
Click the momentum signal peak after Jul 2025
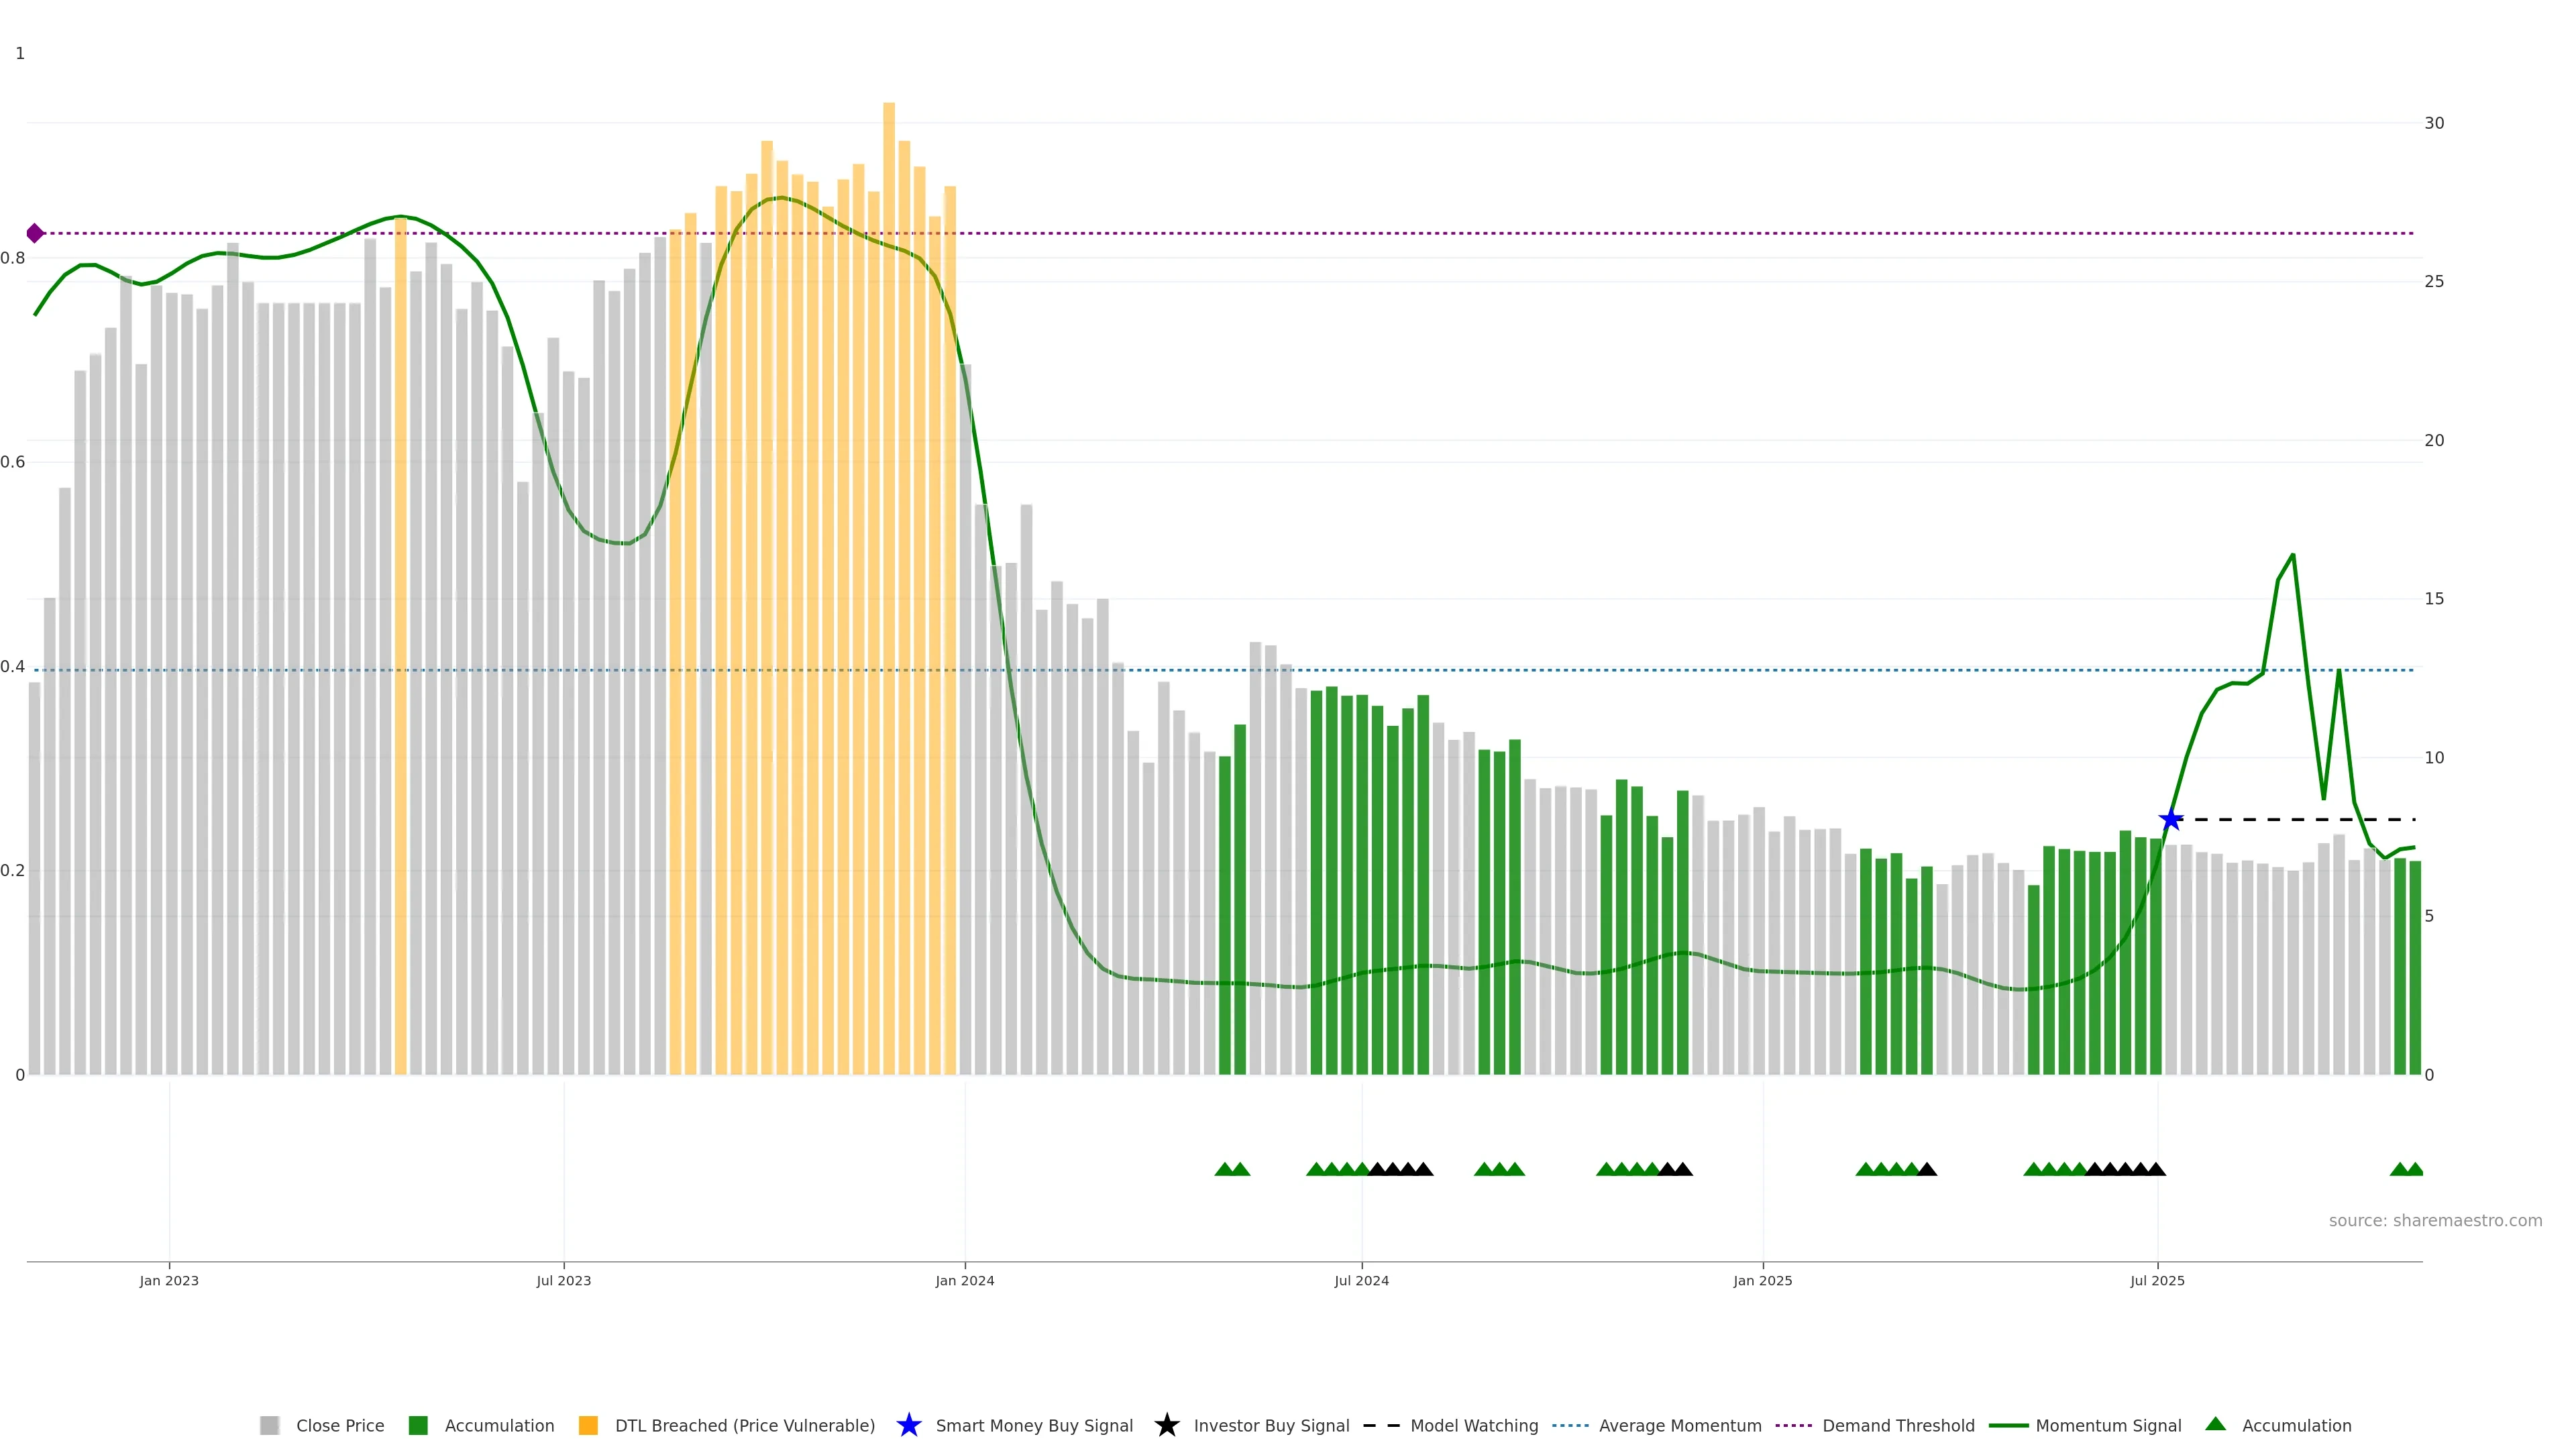pyautogui.click(x=2292, y=555)
